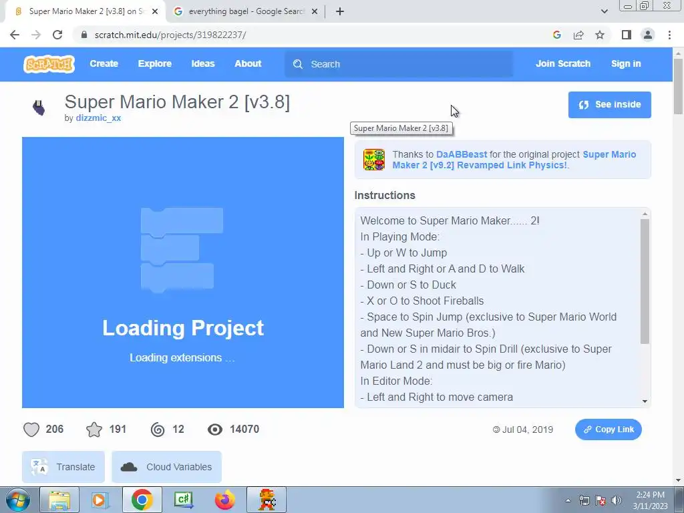This screenshot has height=513, width=684.
Task: Launch Firefox from the taskbar
Action: [x=225, y=500]
